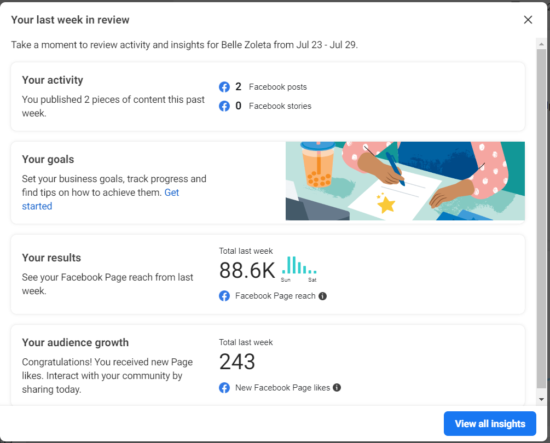Select the 243 new likes number
Viewport: 550px width, 443px height.
237,362
